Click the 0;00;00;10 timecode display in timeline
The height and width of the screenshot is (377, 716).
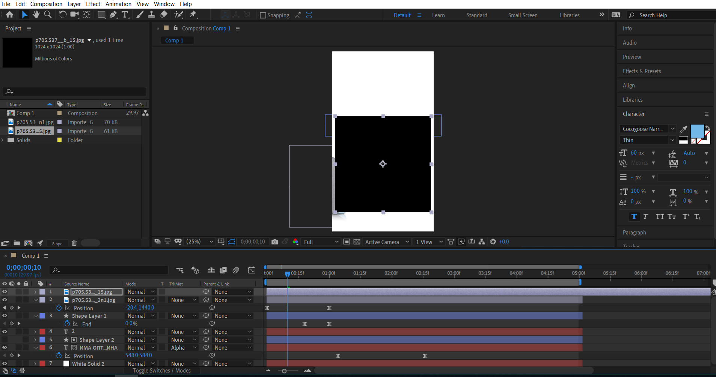click(24, 267)
